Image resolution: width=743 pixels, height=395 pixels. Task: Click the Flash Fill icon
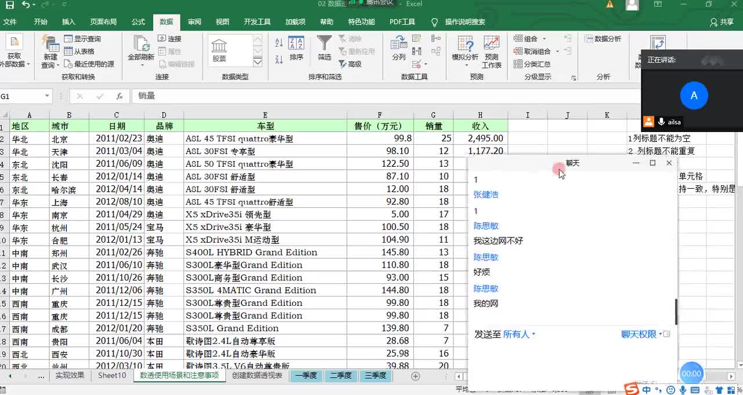[416, 39]
